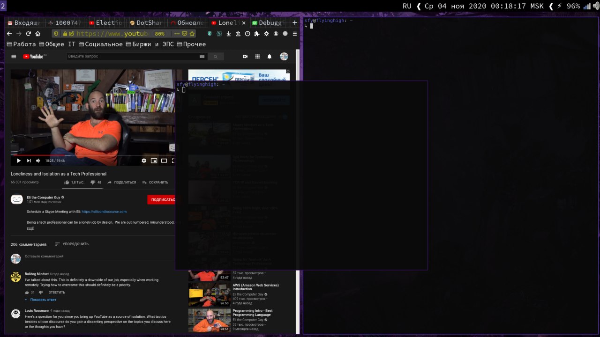Open the Социальное bookmarks folder

point(101,44)
